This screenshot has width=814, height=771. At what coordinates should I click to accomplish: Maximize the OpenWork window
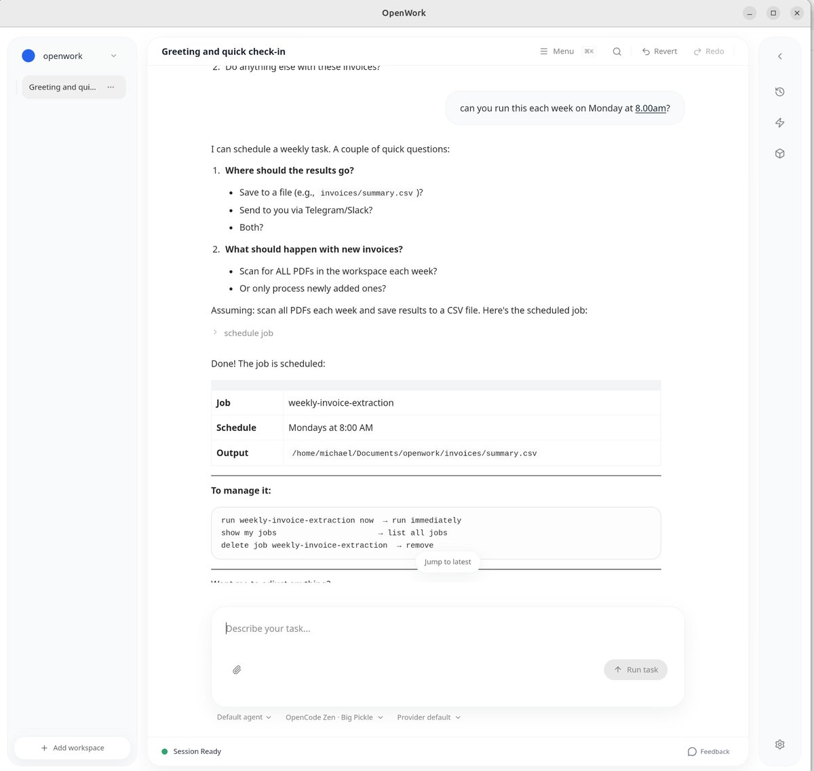(773, 13)
